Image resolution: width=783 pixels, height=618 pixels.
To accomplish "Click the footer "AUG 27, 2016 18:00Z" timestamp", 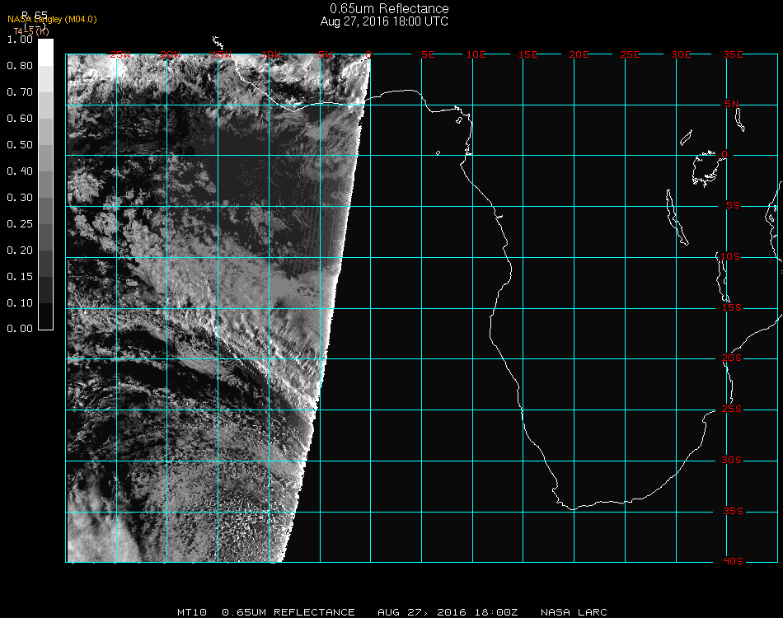I will pos(448,612).
